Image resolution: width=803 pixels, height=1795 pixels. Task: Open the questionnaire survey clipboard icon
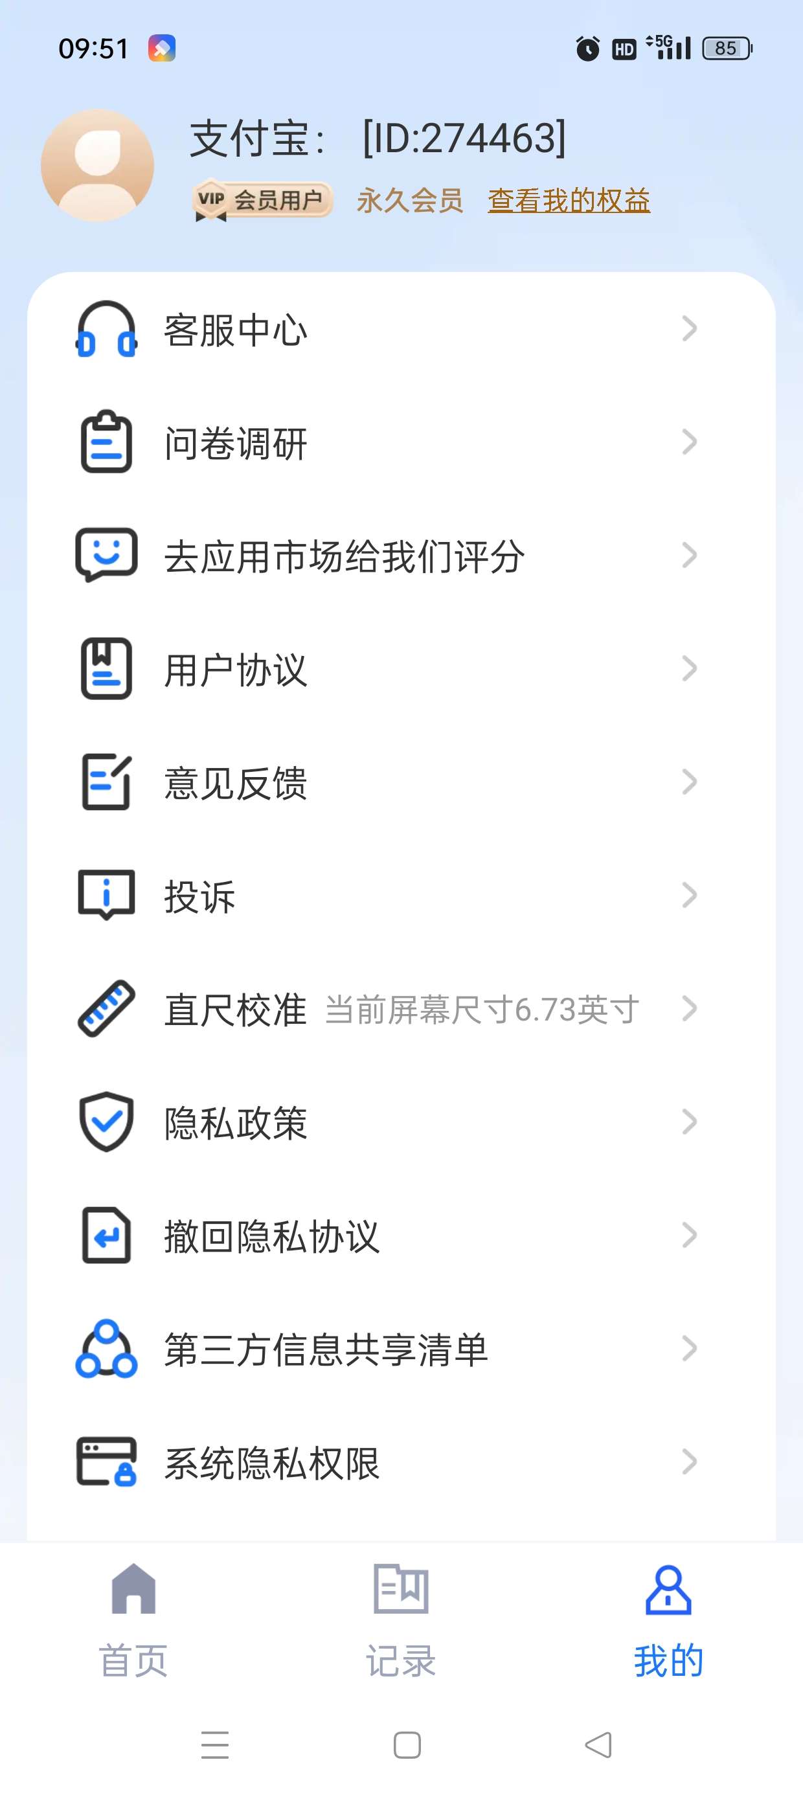click(x=106, y=442)
